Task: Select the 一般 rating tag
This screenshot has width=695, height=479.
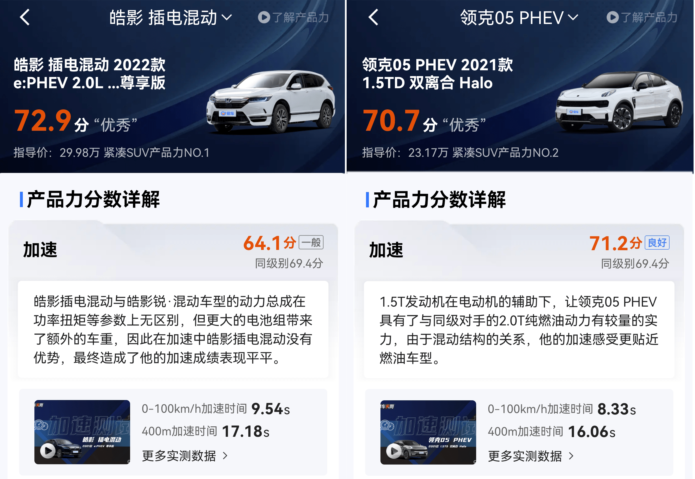Action: coord(311,242)
